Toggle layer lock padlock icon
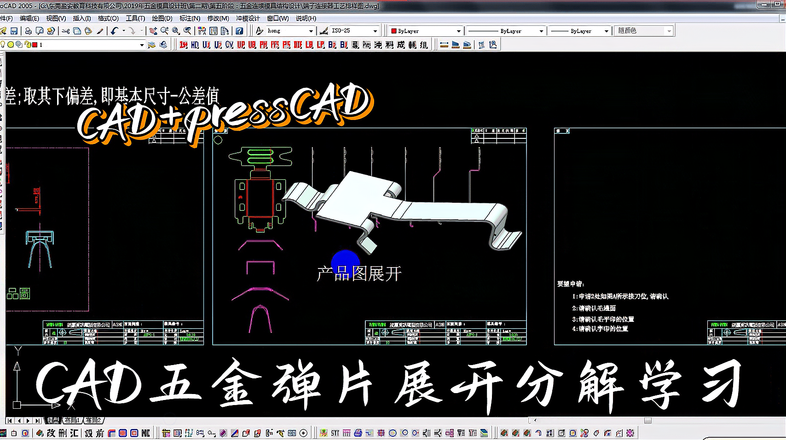This screenshot has width=786, height=440. click(x=27, y=45)
